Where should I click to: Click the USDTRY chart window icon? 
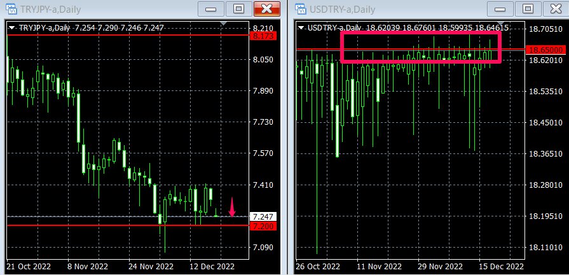pyautogui.click(x=301, y=9)
